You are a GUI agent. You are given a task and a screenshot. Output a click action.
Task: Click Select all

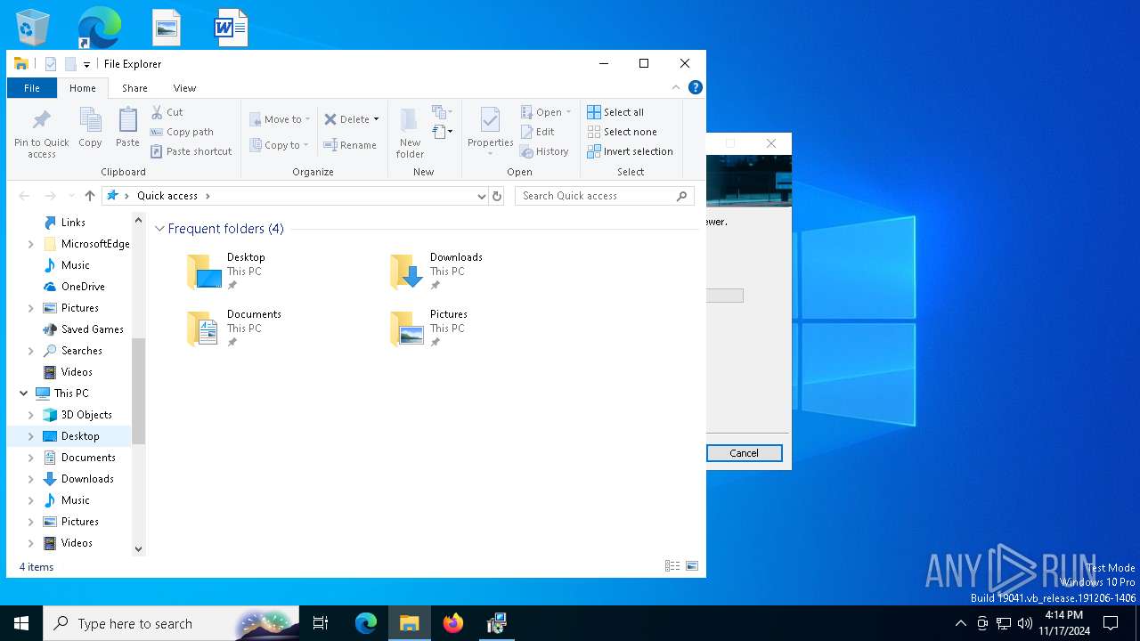(x=615, y=112)
